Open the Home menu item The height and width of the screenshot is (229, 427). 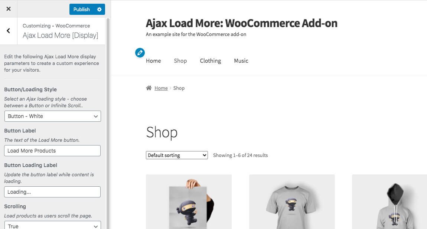tap(153, 61)
